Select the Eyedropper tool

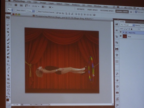coord(8,35)
